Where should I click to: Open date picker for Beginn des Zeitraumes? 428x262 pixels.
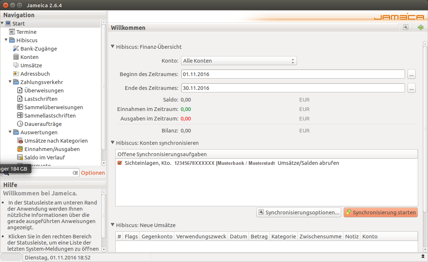pyautogui.click(x=411, y=74)
